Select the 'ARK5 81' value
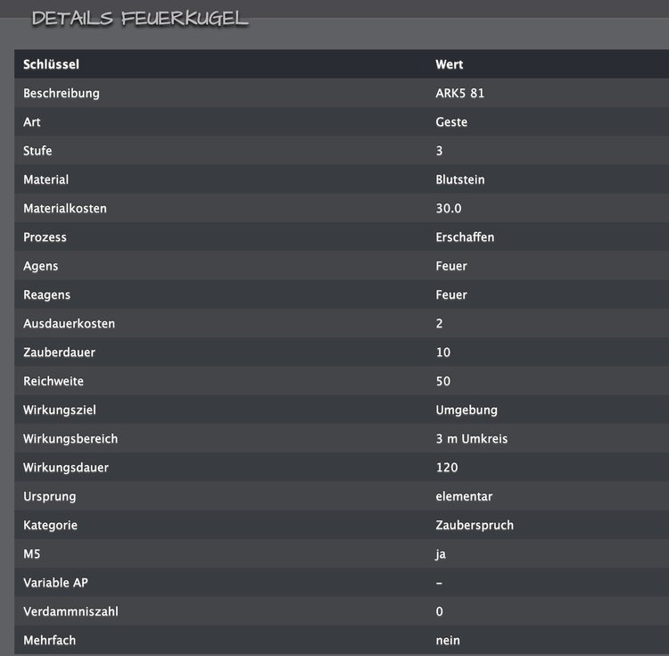The width and height of the screenshot is (669, 656). coord(460,93)
